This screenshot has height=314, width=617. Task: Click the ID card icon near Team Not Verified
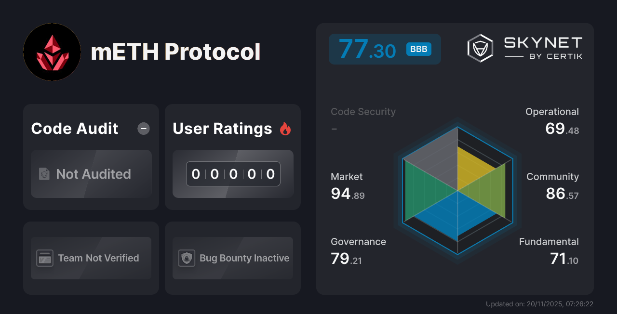(45, 258)
